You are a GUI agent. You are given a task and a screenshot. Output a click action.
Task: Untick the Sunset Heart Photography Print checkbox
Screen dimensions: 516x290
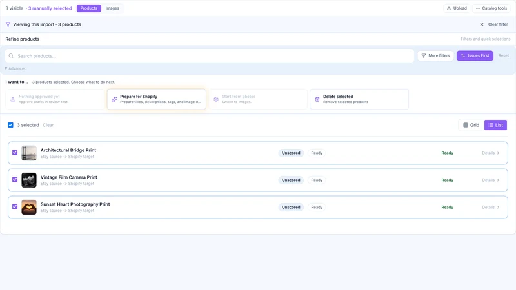click(15, 206)
